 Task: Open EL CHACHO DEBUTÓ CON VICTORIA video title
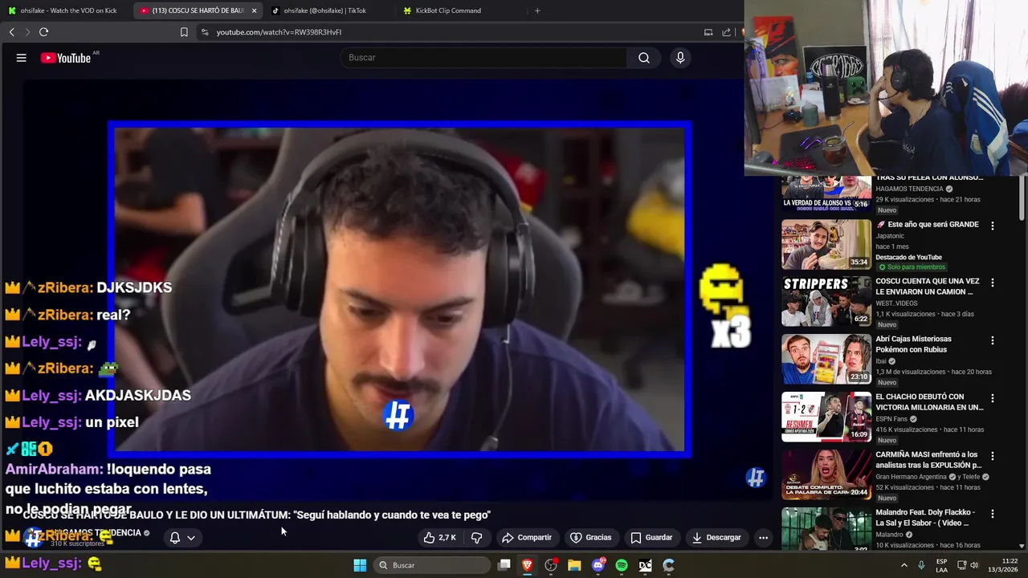[929, 402]
